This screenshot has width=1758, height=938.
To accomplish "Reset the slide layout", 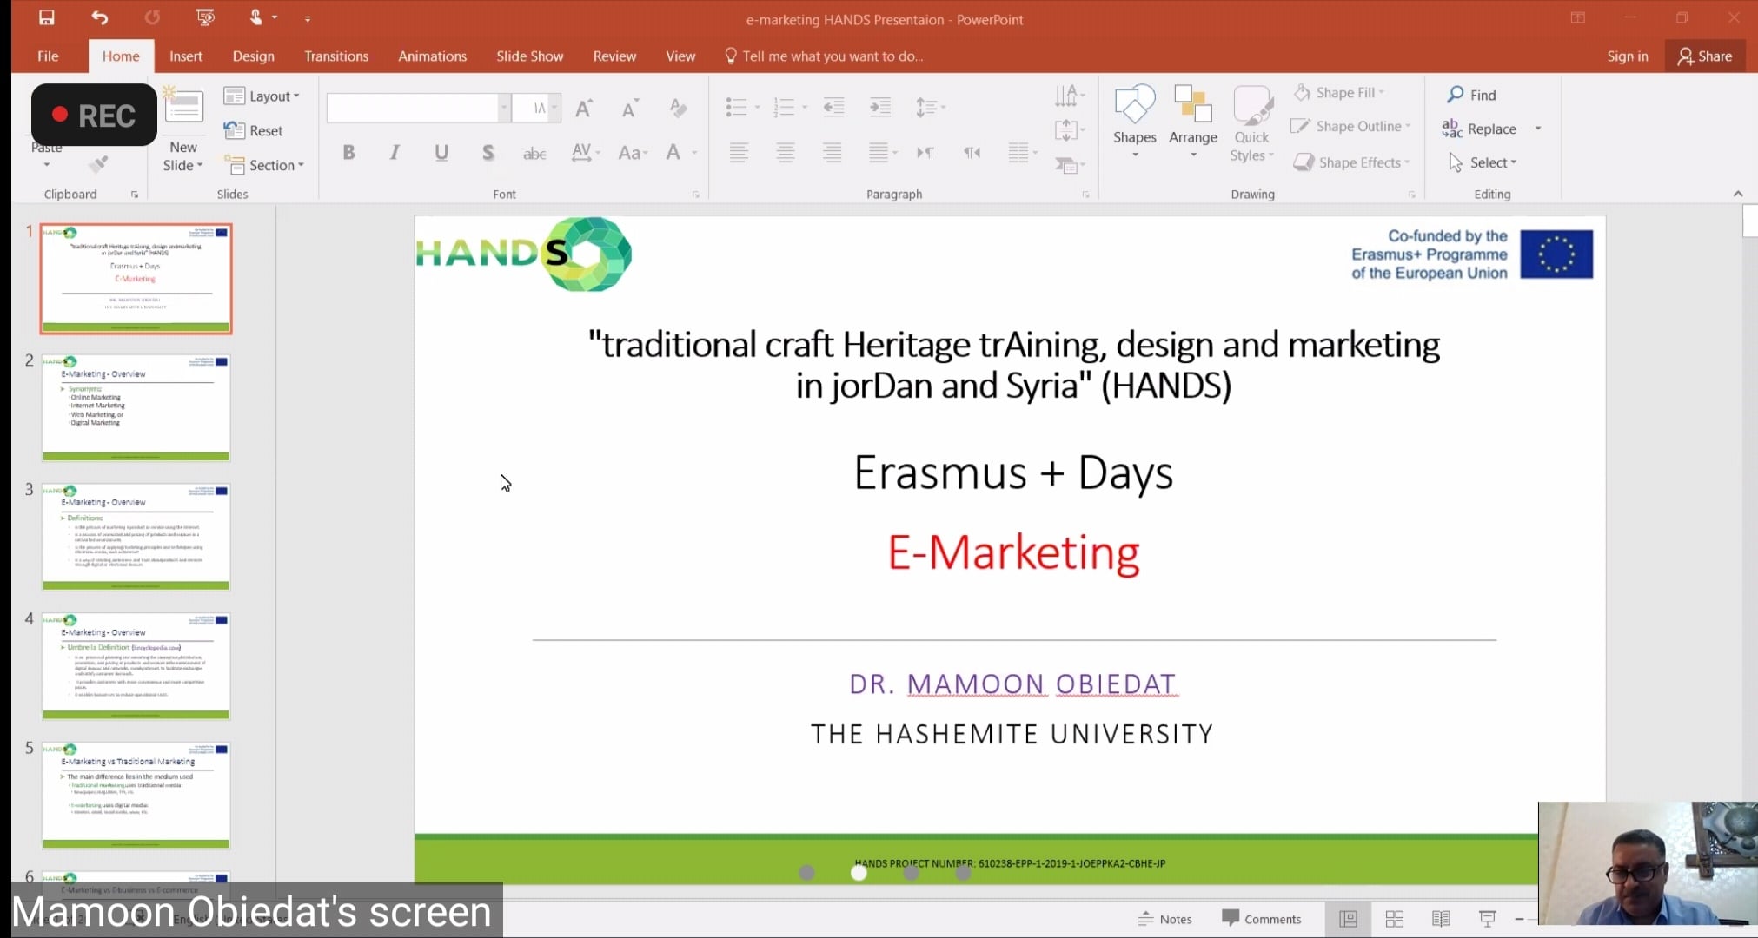I will pyautogui.click(x=254, y=130).
